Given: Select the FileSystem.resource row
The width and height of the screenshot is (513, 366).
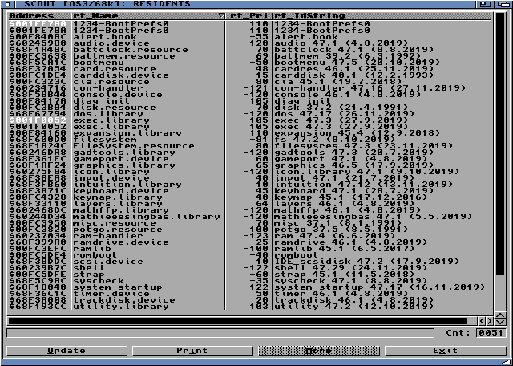Looking at the screenshot, I should (249, 146).
